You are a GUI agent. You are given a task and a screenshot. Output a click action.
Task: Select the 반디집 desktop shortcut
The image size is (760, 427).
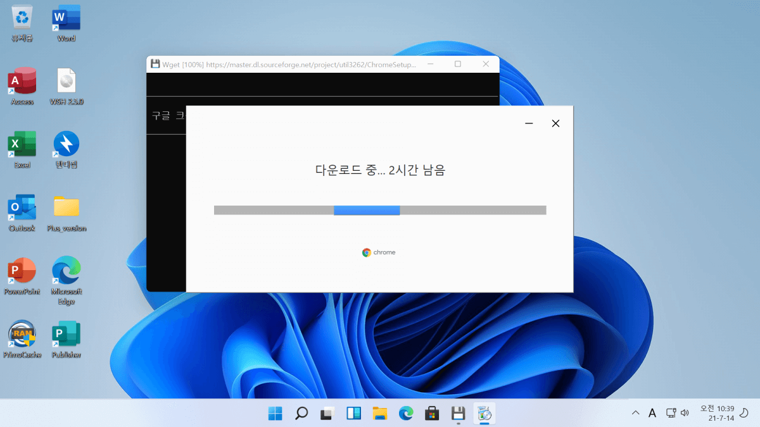[66, 149]
